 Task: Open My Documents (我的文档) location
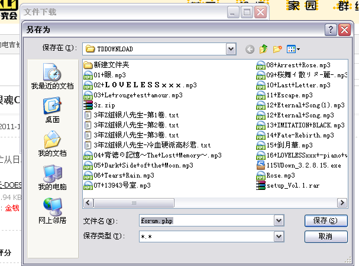(52, 145)
